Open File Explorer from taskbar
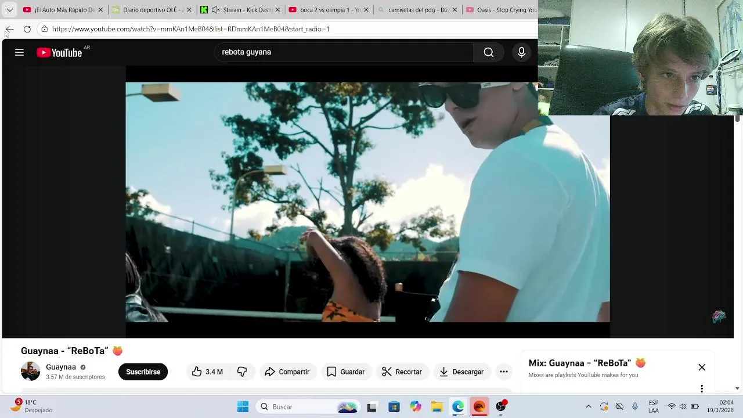The width and height of the screenshot is (743, 418). [x=437, y=407]
